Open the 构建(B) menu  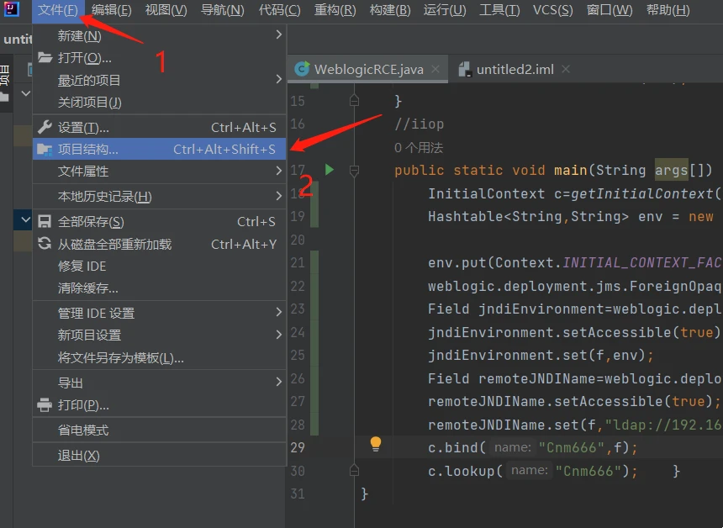coord(390,10)
